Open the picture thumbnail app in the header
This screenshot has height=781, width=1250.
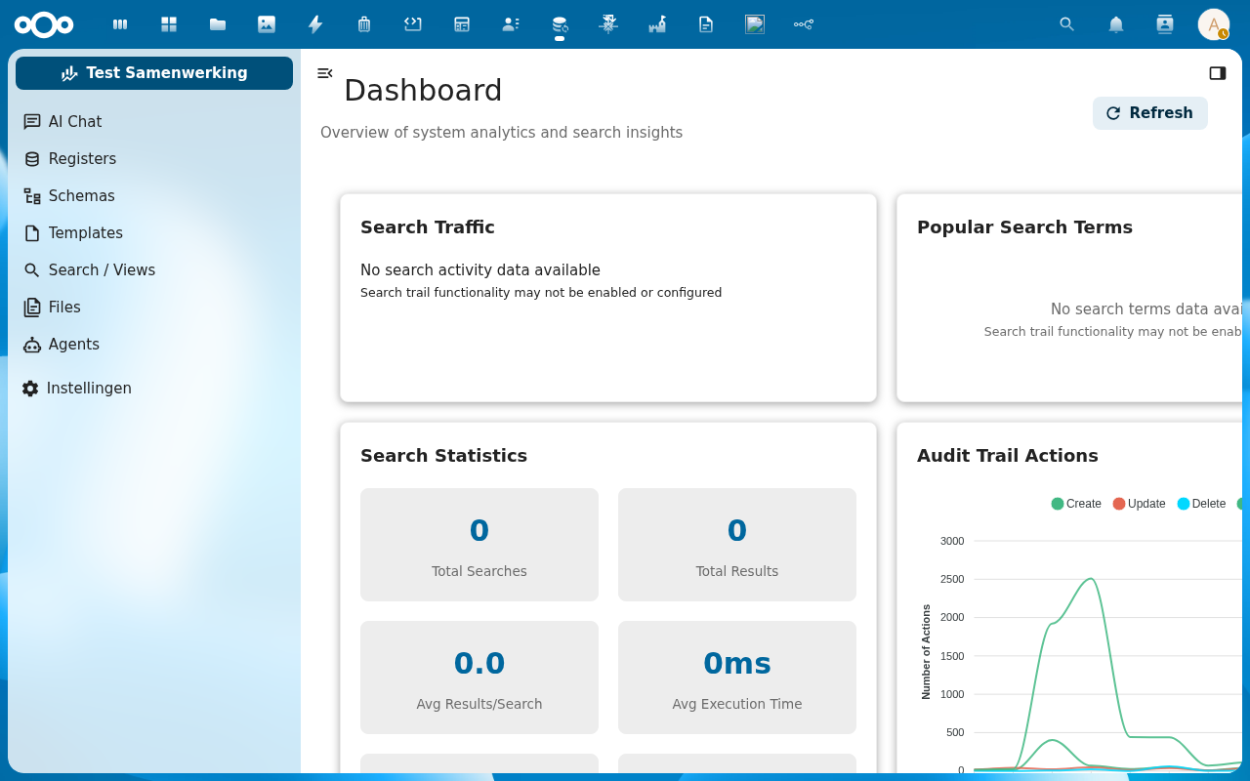click(755, 24)
